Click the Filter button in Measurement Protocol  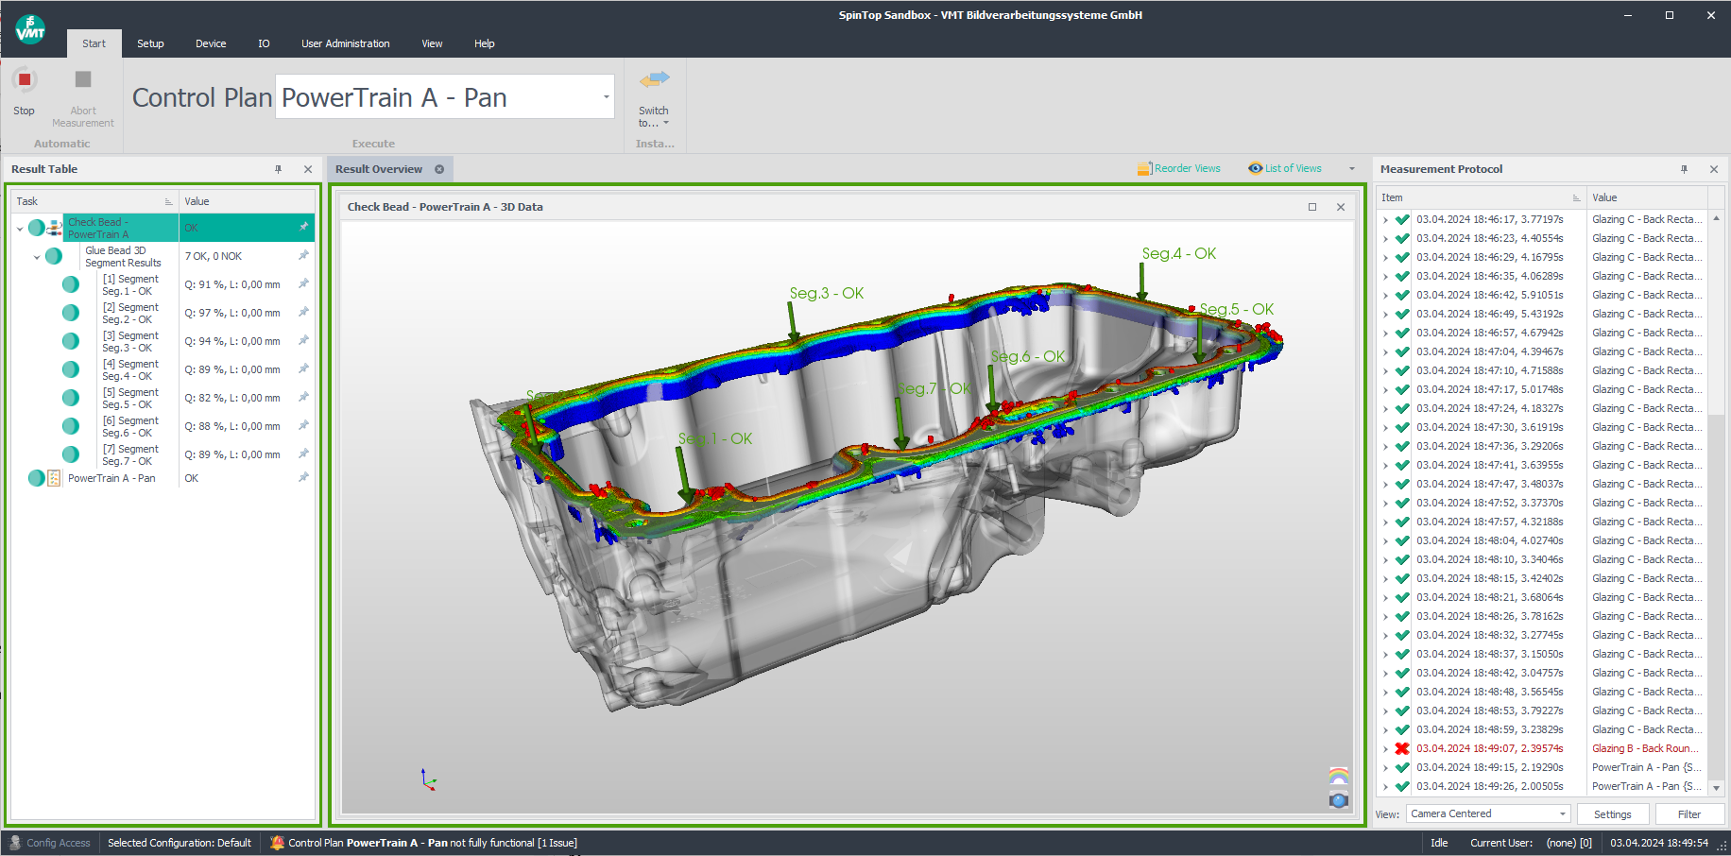pos(1688,814)
